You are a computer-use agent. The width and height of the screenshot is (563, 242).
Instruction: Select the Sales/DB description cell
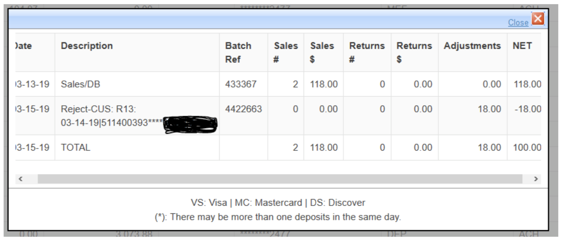pos(81,84)
